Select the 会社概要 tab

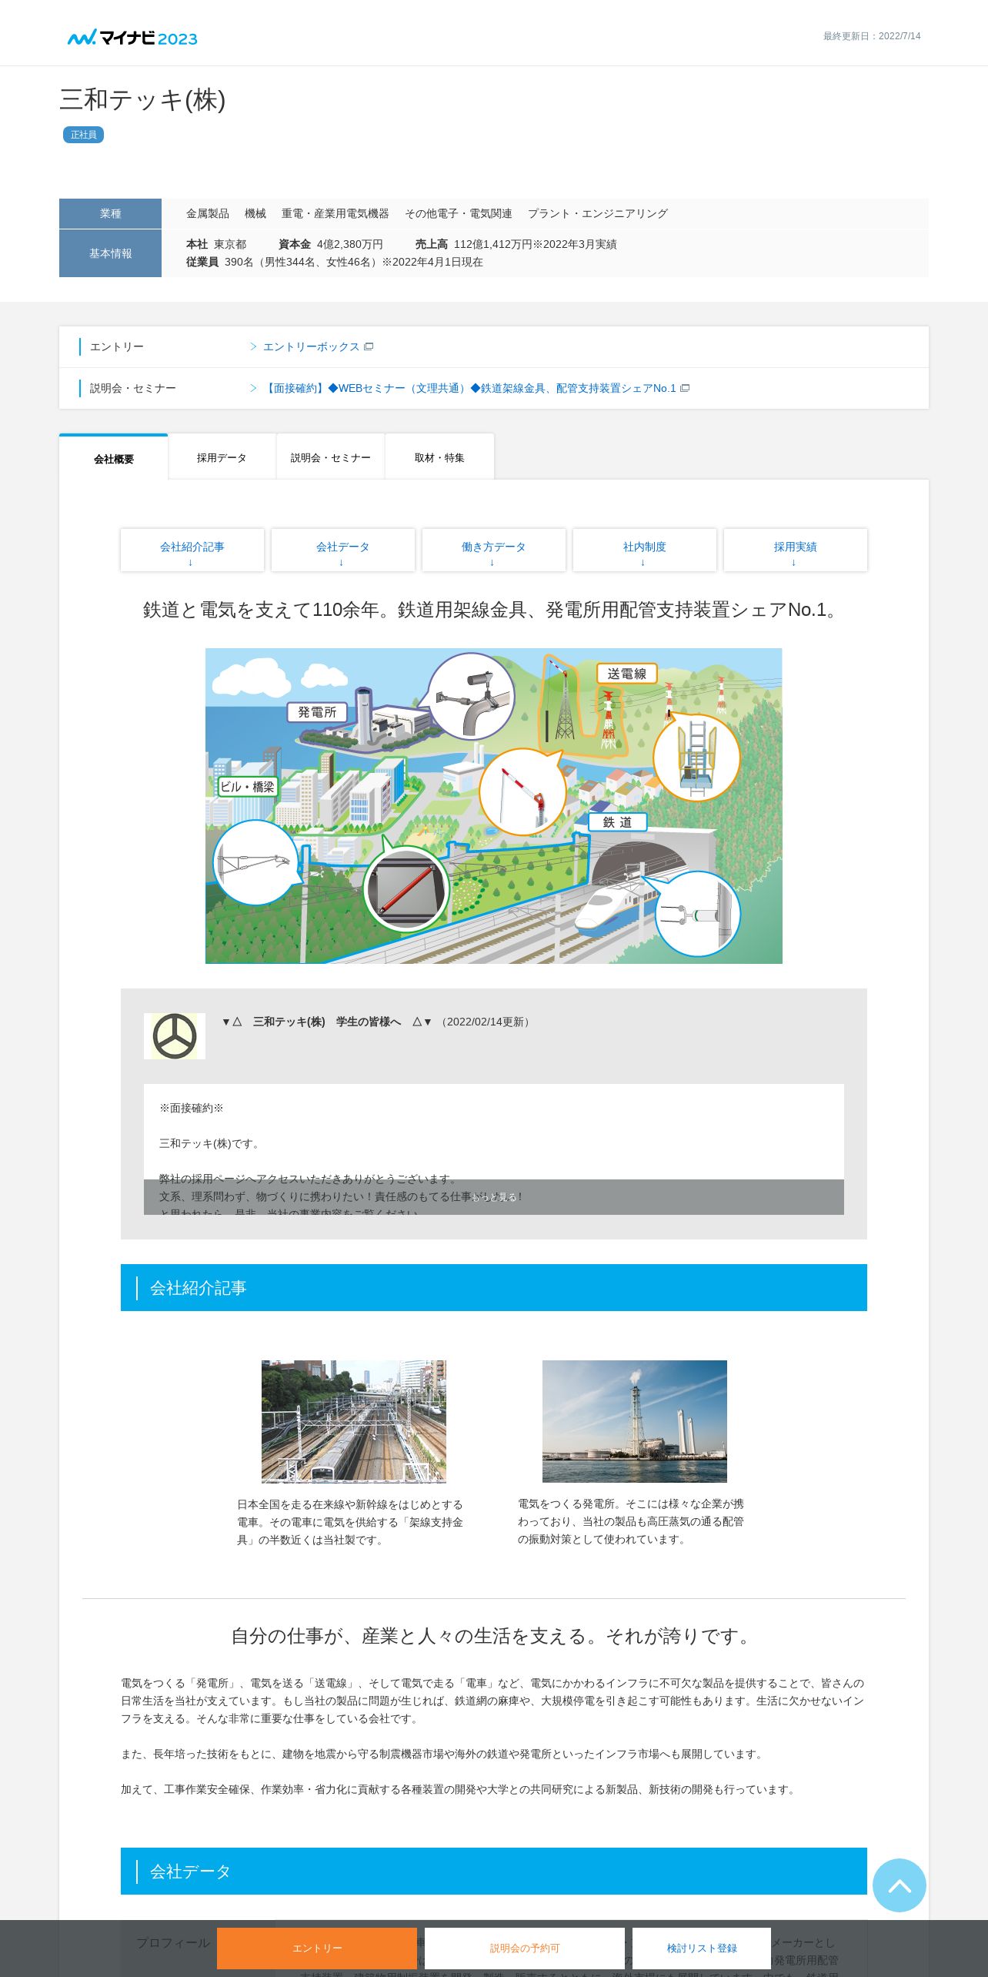pyautogui.click(x=114, y=458)
